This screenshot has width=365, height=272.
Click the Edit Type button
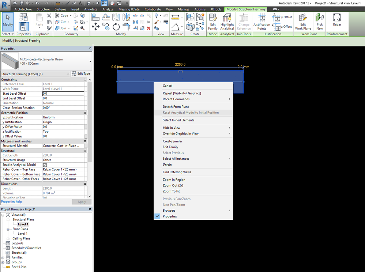click(x=81, y=73)
